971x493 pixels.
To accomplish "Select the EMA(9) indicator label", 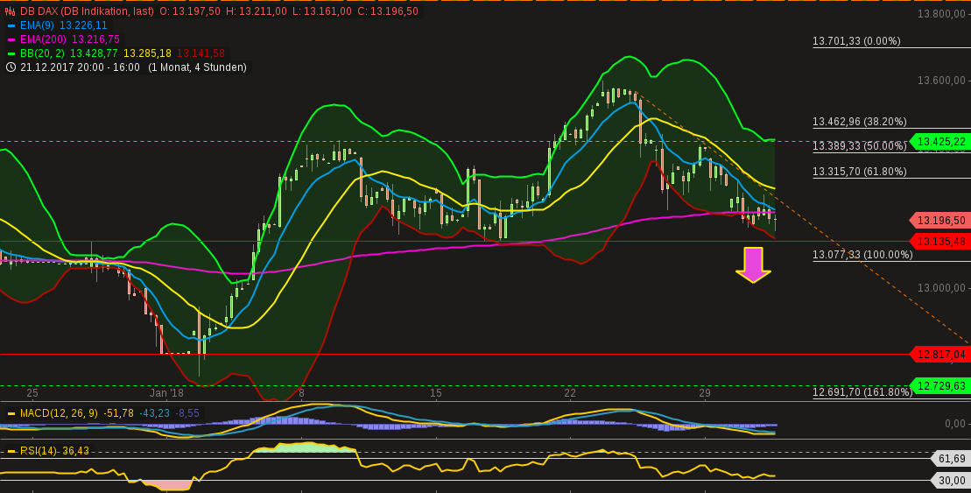I will 37,25.
